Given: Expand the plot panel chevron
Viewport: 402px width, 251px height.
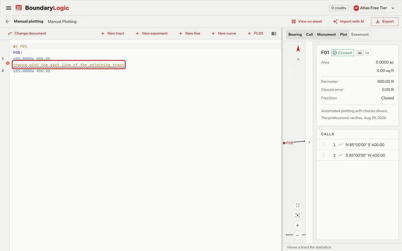Looking at the screenshot, I should (x=309, y=142).
